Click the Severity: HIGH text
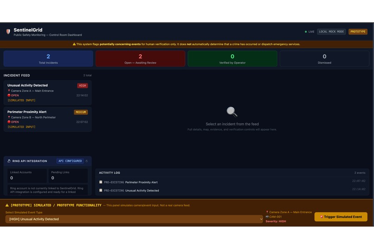This screenshot has height=249, width=374. tap(276, 221)
